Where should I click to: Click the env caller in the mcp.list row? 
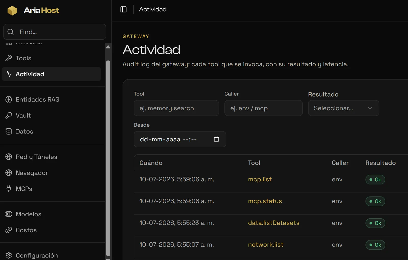point(337,179)
